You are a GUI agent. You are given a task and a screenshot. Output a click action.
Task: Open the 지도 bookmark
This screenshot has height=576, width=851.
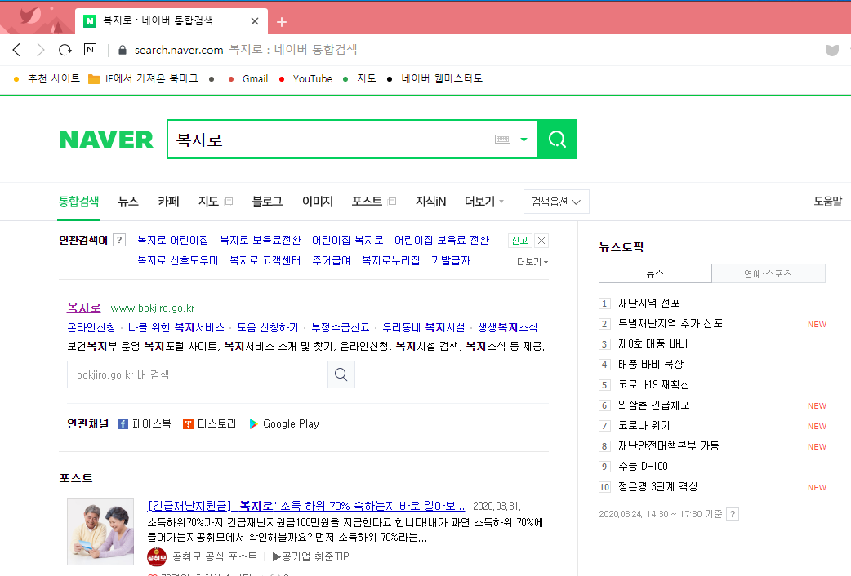[360, 78]
